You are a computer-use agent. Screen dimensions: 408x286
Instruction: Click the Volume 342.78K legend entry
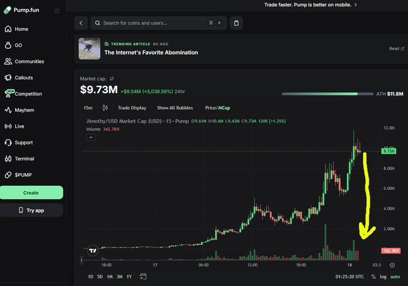[x=103, y=130]
